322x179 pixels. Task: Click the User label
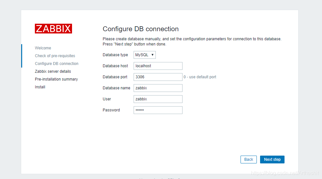(107, 99)
